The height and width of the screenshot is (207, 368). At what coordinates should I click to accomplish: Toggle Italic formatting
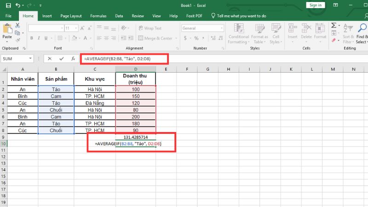[39, 39]
